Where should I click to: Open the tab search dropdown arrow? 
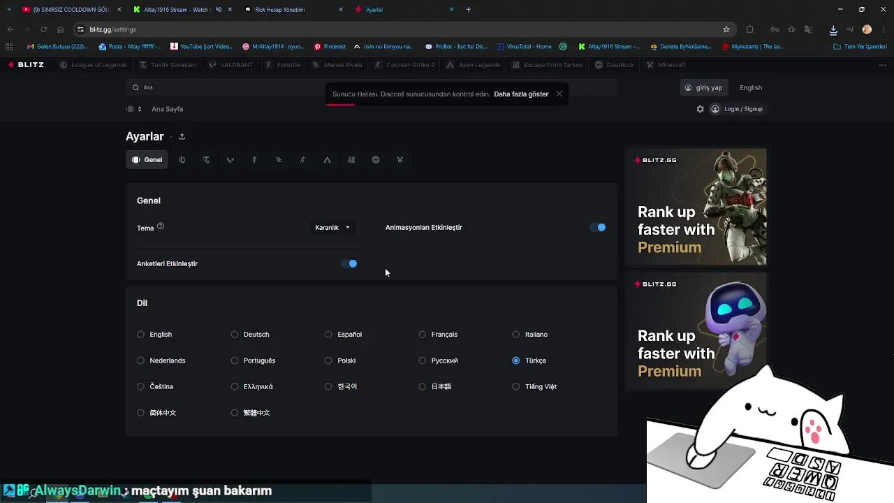[x=8, y=10]
